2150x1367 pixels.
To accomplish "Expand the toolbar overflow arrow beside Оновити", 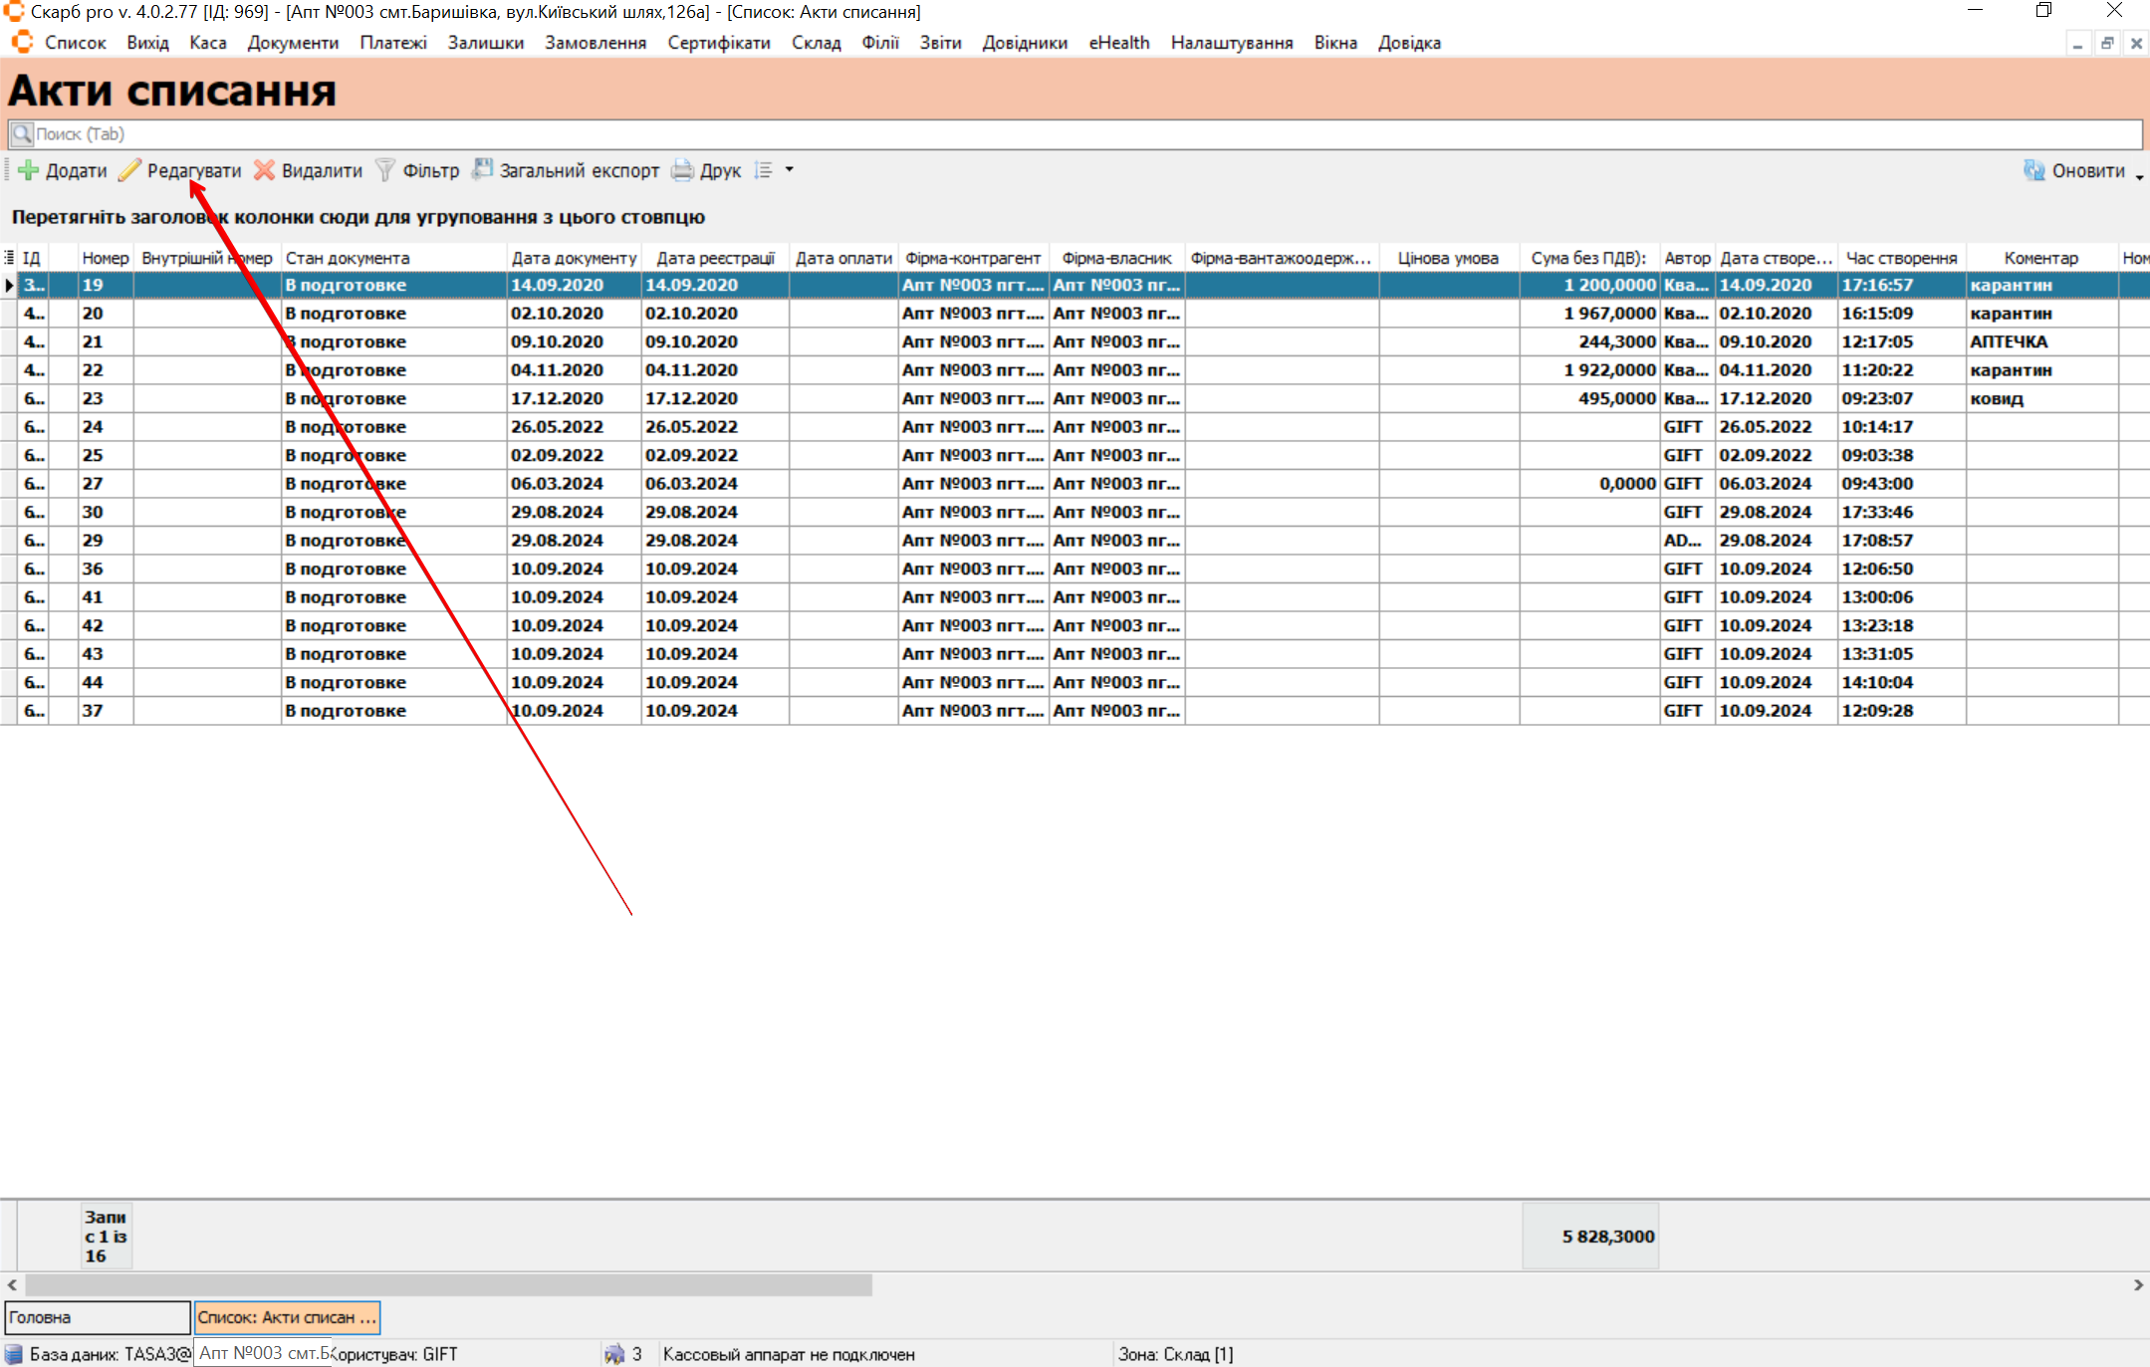I will click(x=2139, y=177).
